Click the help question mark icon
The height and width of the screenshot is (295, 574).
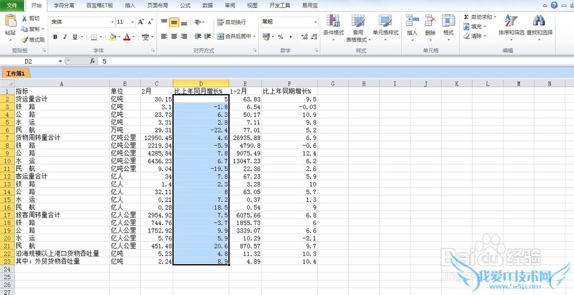(554, 5)
